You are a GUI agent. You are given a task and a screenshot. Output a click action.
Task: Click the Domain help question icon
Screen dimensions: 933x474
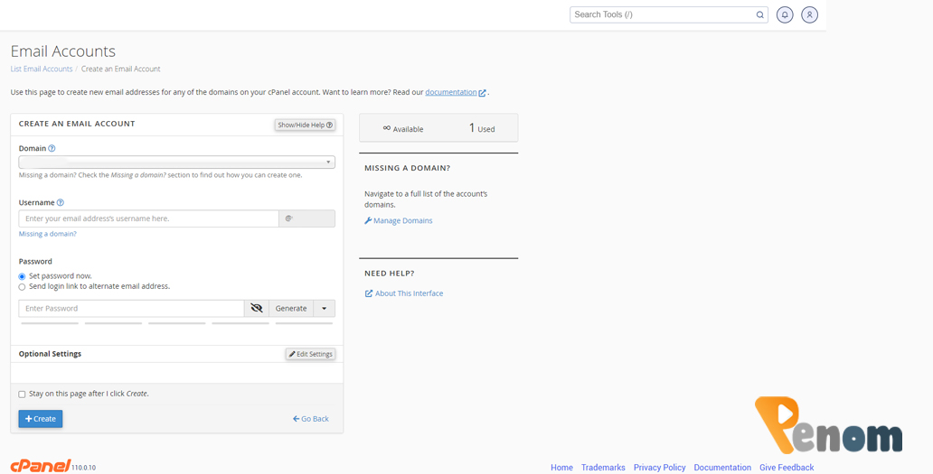(x=52, y=148)
